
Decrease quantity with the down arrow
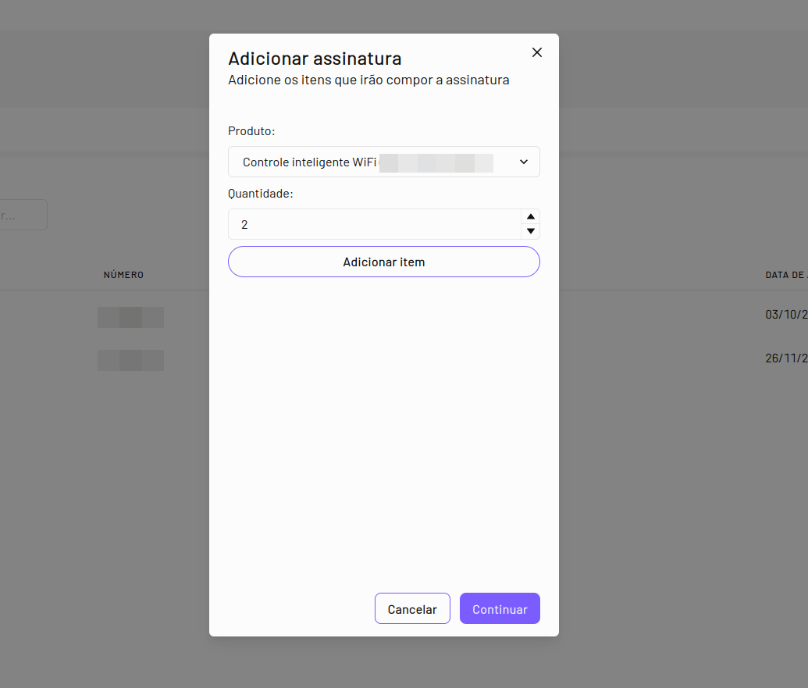(530, 231)
